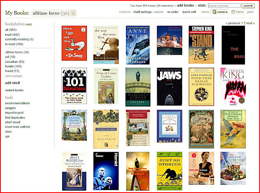260x193 pixels.
Task: Open import/export tool
Action: coord(14,113)
